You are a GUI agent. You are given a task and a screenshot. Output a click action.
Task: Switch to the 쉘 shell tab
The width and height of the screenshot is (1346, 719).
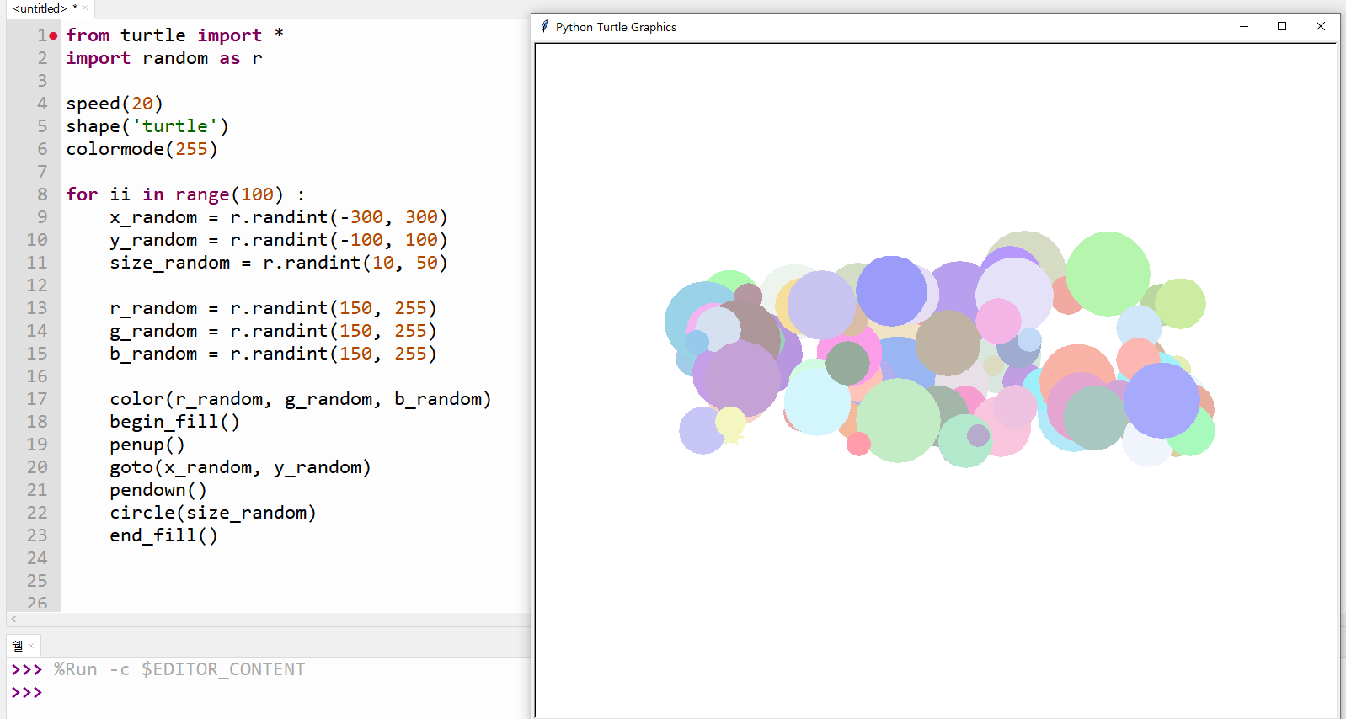point(18,646)
